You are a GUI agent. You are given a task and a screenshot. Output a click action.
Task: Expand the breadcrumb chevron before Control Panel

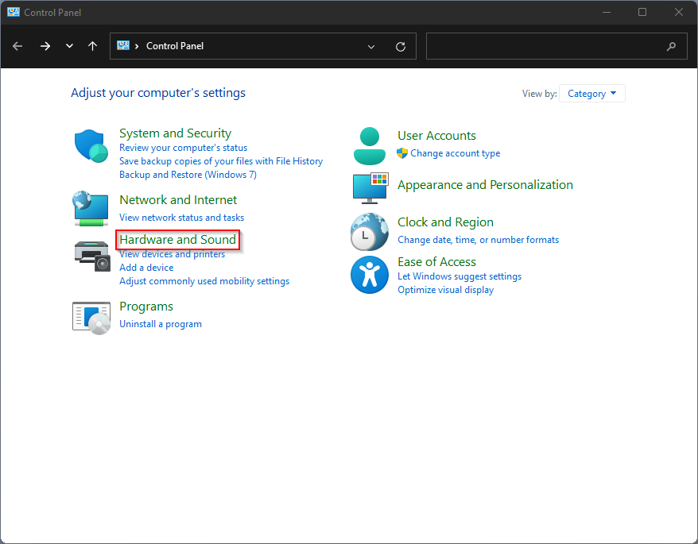[137, 46]
